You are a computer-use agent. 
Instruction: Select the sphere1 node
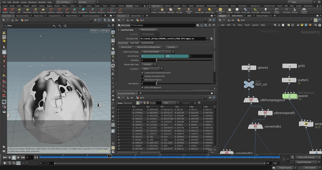pyautogui.click(x=249, y=68)
